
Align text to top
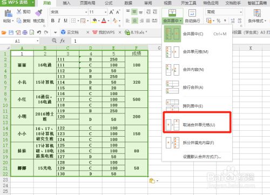click(128, 12)
